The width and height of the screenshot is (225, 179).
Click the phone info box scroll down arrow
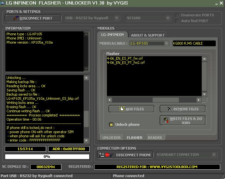86,68
